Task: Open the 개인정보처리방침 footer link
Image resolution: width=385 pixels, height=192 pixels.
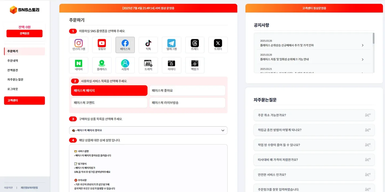Action: 29,188
